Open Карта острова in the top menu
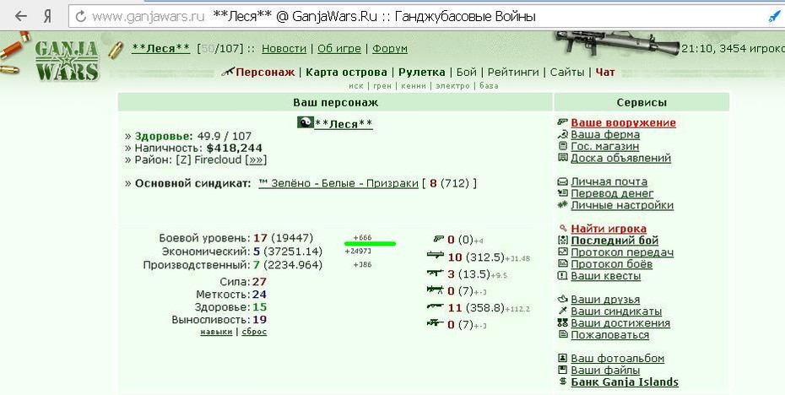 click(346, 72)
